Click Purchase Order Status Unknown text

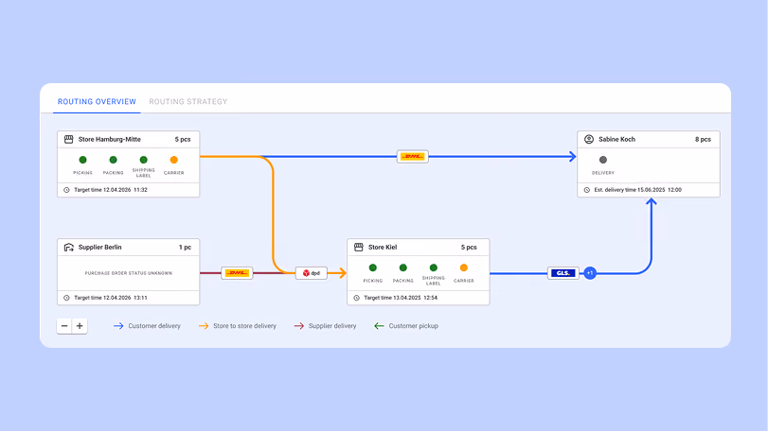(129, 273)
